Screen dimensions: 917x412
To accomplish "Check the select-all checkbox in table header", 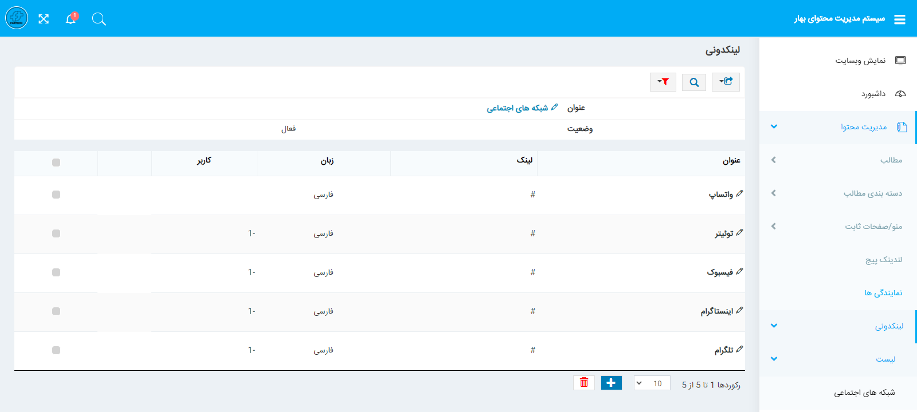I will coord(56,163).
